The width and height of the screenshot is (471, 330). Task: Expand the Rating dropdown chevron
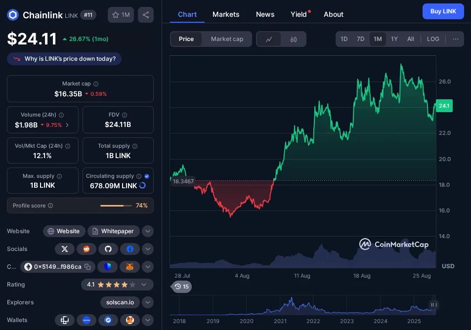tap(144, 285)
